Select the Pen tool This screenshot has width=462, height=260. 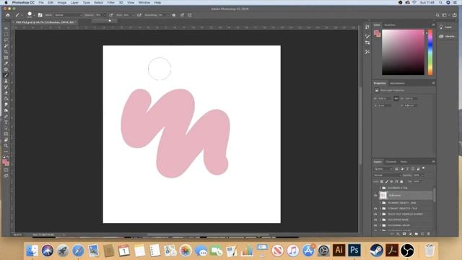tap(6, 116)
